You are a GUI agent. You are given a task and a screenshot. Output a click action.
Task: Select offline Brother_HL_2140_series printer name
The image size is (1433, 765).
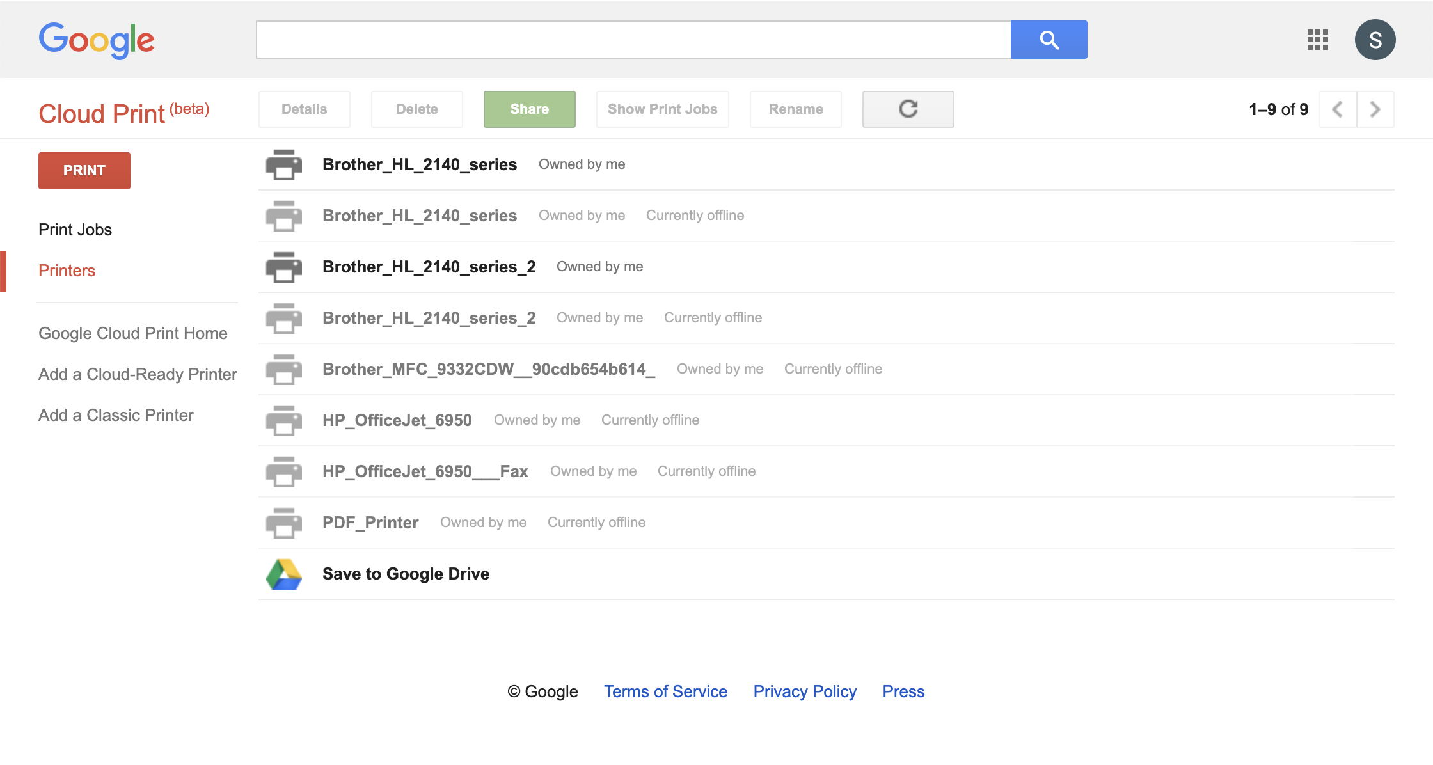tap(420, 216)
